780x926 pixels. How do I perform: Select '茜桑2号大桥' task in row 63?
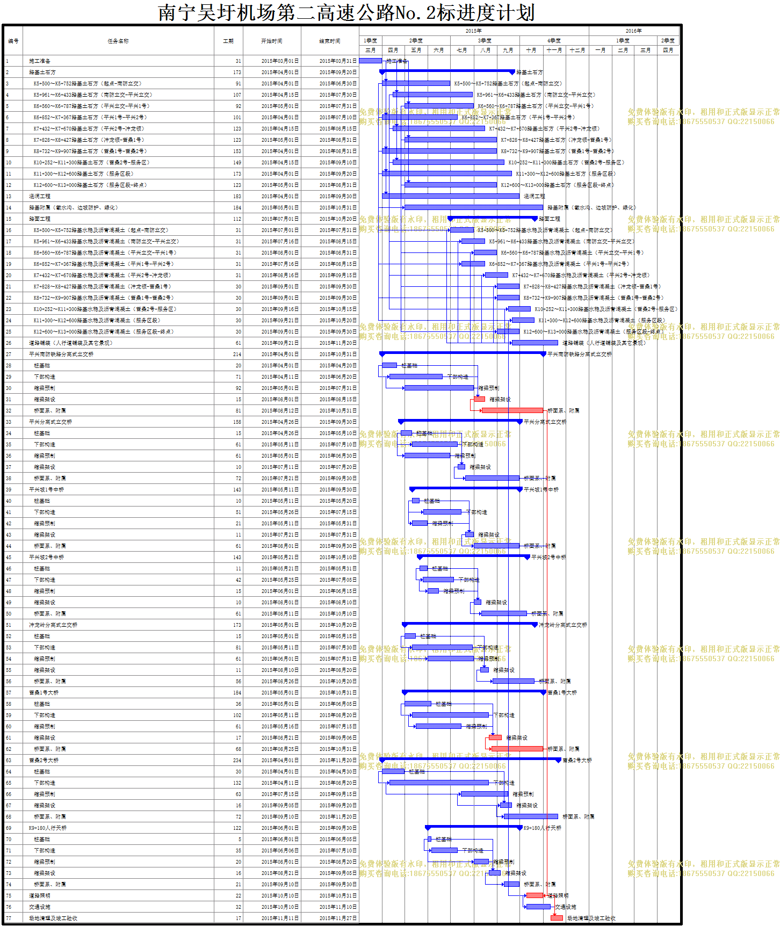[x=44, y=761]
